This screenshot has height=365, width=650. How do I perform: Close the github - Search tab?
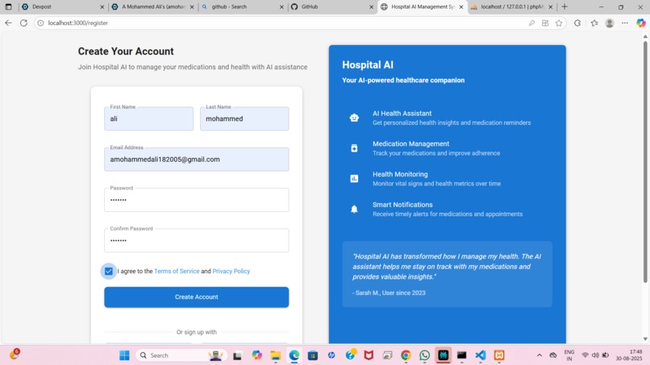click(x=281, y=7)
